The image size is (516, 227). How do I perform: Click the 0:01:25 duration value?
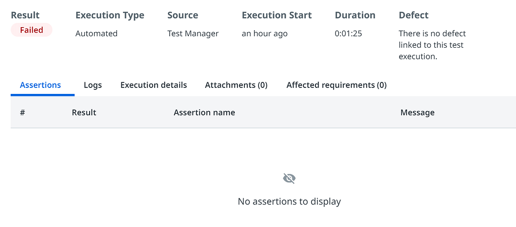[x=348, y=34]
